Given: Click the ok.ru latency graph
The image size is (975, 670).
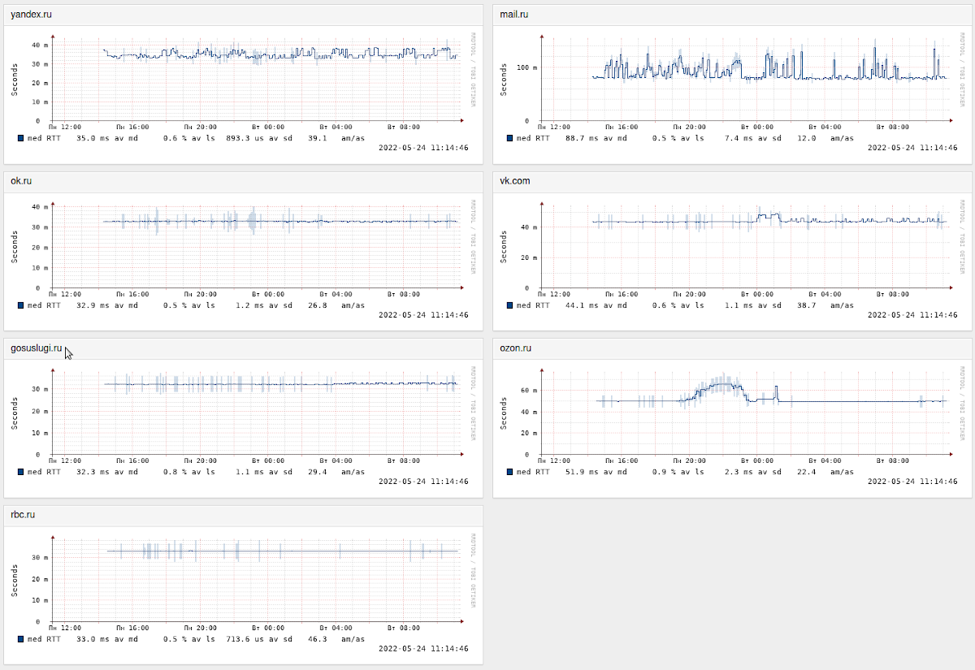Looking at the screenshot, I should point(244,259).
